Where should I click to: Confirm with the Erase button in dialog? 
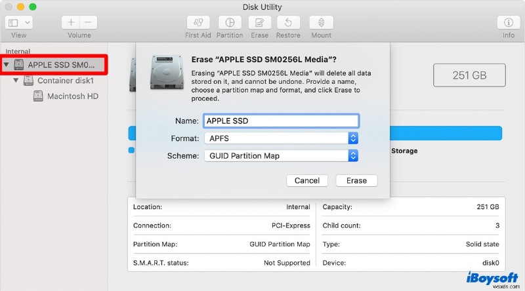pos(356,181)
